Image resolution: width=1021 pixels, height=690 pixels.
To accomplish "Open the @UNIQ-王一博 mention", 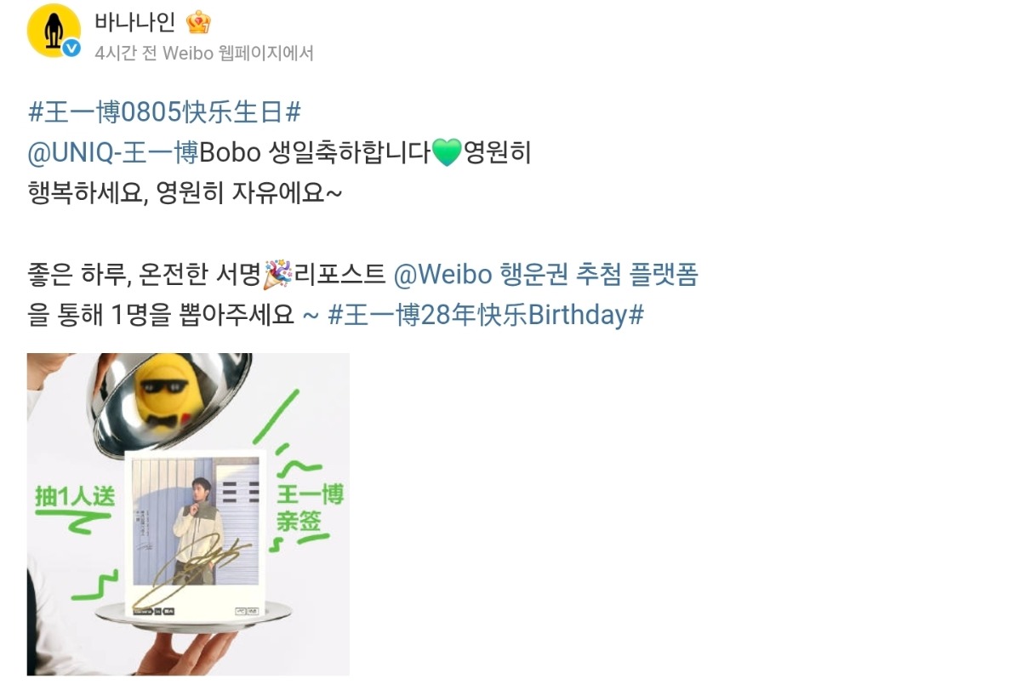I will 113,153.
